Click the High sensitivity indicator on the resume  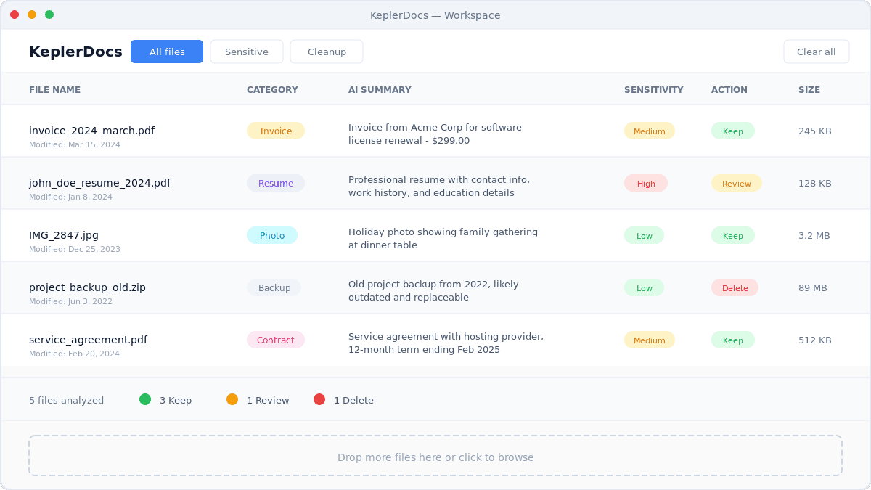646,183
